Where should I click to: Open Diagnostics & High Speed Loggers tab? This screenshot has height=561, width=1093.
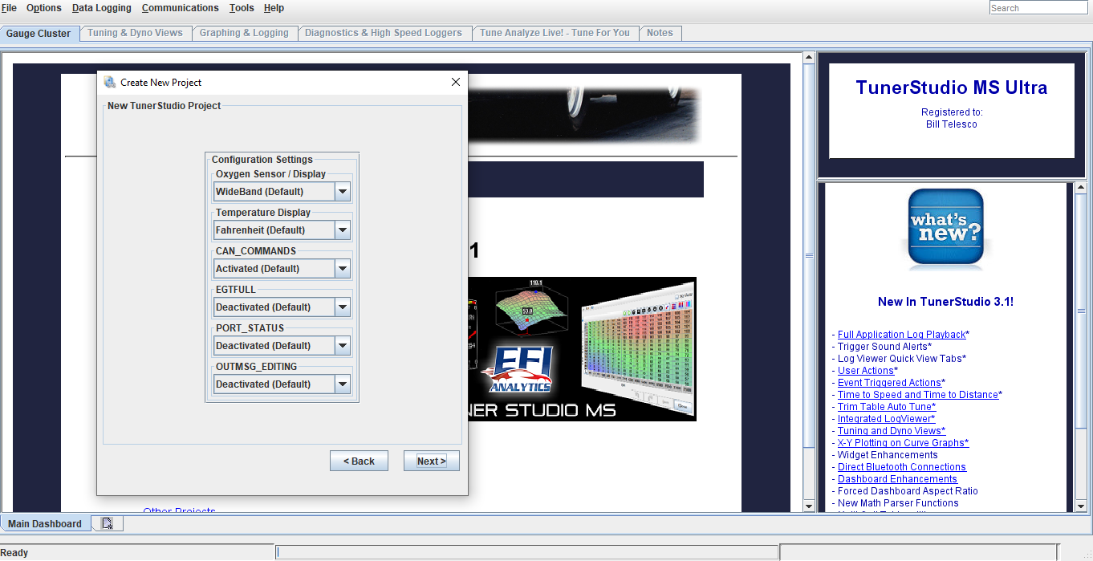point(384,33)
